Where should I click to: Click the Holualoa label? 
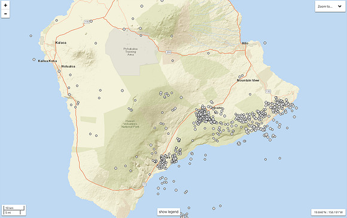[68, 66]
